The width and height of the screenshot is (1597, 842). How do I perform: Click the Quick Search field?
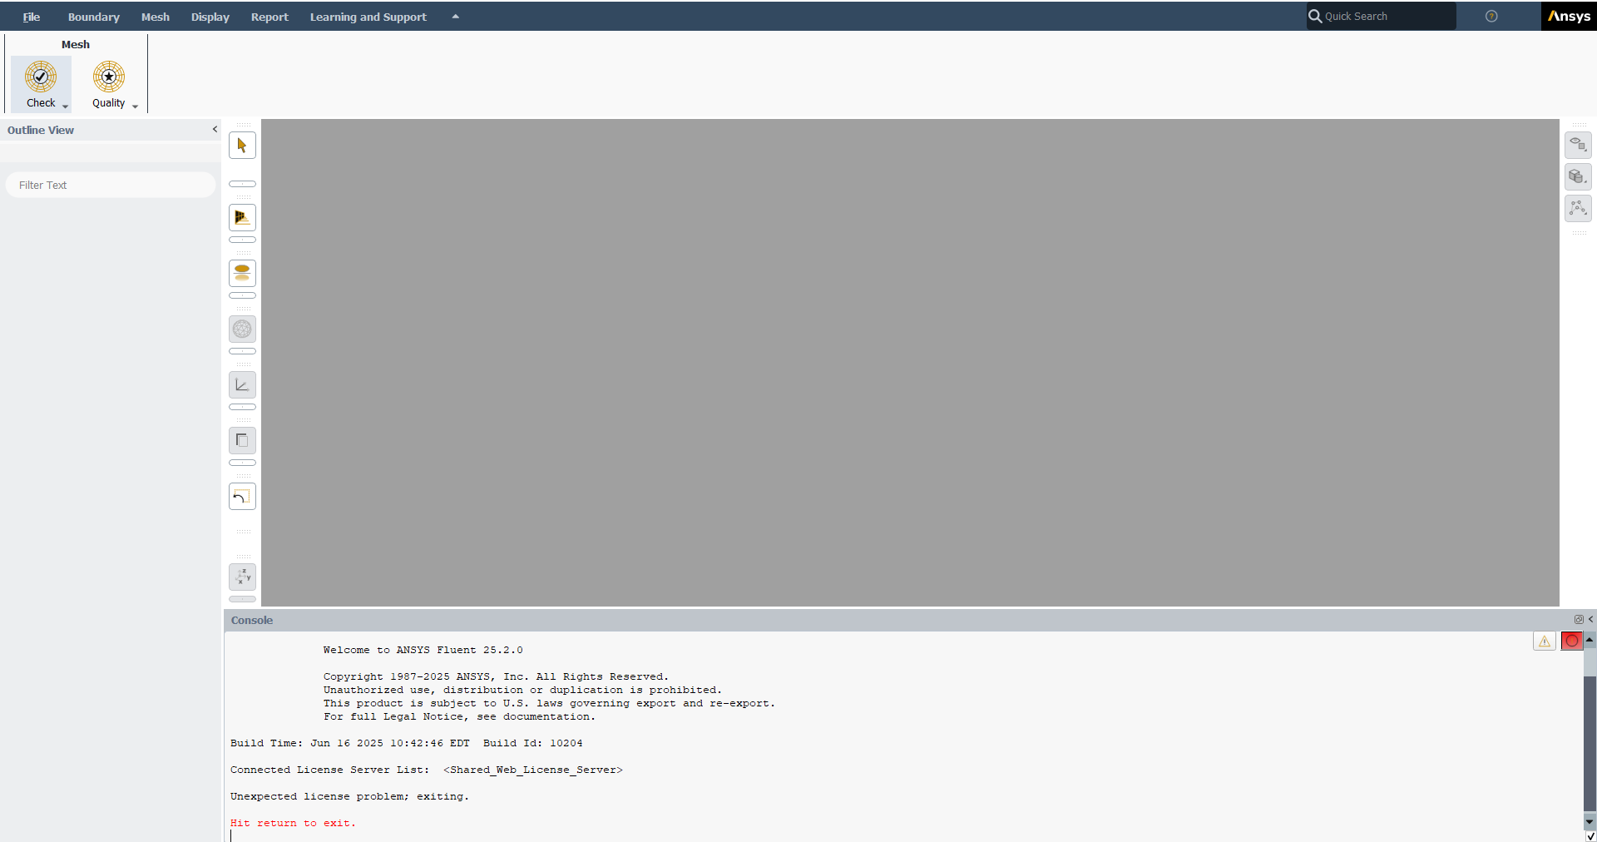1381,17
